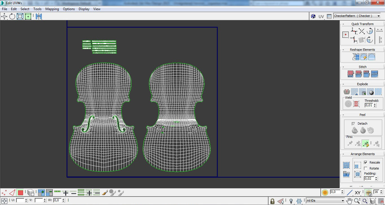Click the Pan view hand icon
Screen dimensions: 385x205
pos(349,201)
